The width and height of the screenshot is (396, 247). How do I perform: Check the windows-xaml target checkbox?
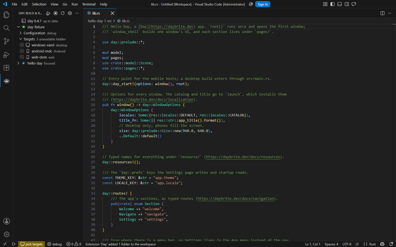point(22,45)
